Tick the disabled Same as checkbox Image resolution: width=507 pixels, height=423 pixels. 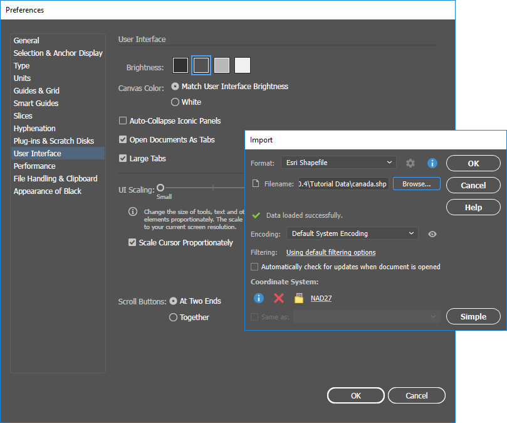coord(254,317)
